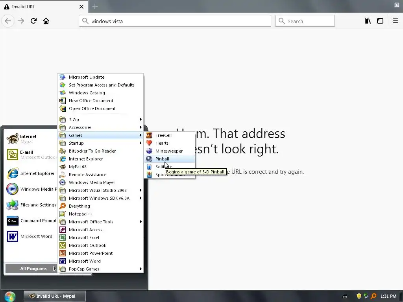Image resolution: width=403 pixels, height=302 pixels.
Task: Open Minesweeper game
Action: click(170, 151)
